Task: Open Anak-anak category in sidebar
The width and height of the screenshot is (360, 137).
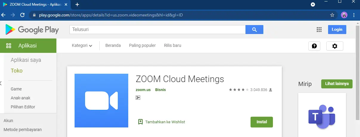Action: (21, 98)
